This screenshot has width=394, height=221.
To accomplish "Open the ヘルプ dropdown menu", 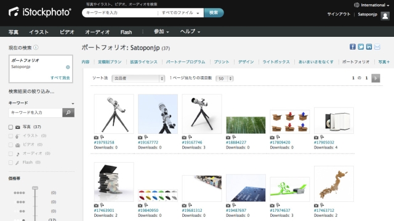I will click(190, 31).
